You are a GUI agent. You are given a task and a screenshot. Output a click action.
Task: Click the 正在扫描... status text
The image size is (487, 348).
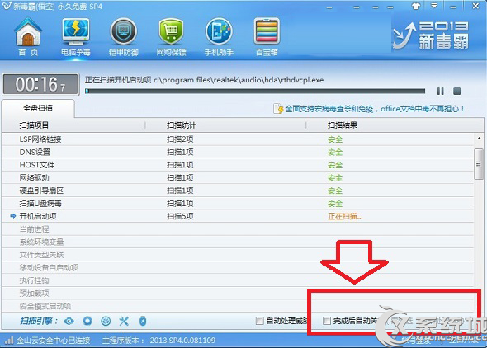tap(345, 217)
